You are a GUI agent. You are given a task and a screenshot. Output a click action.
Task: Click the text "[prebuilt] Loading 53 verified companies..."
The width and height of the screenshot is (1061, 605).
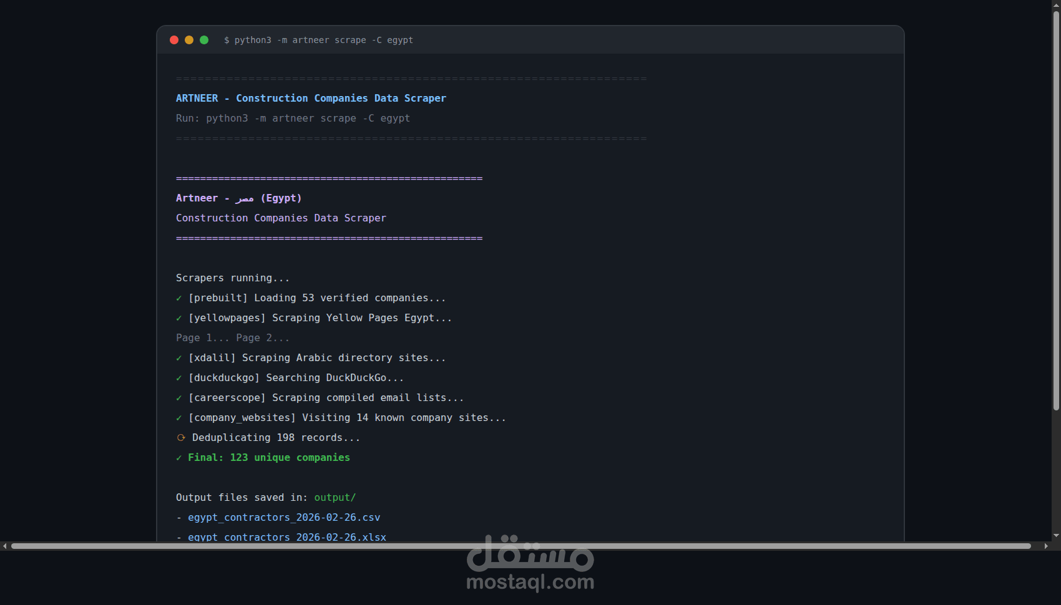tap(317, 298)
